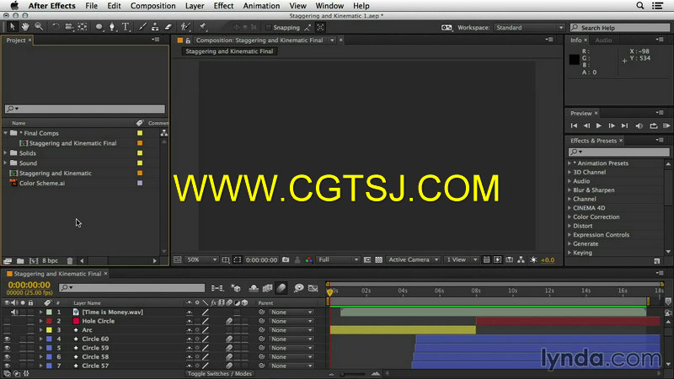Open Spotlight search in menu bar
This screenshot has width=674, height=379.
pos(639,6)
